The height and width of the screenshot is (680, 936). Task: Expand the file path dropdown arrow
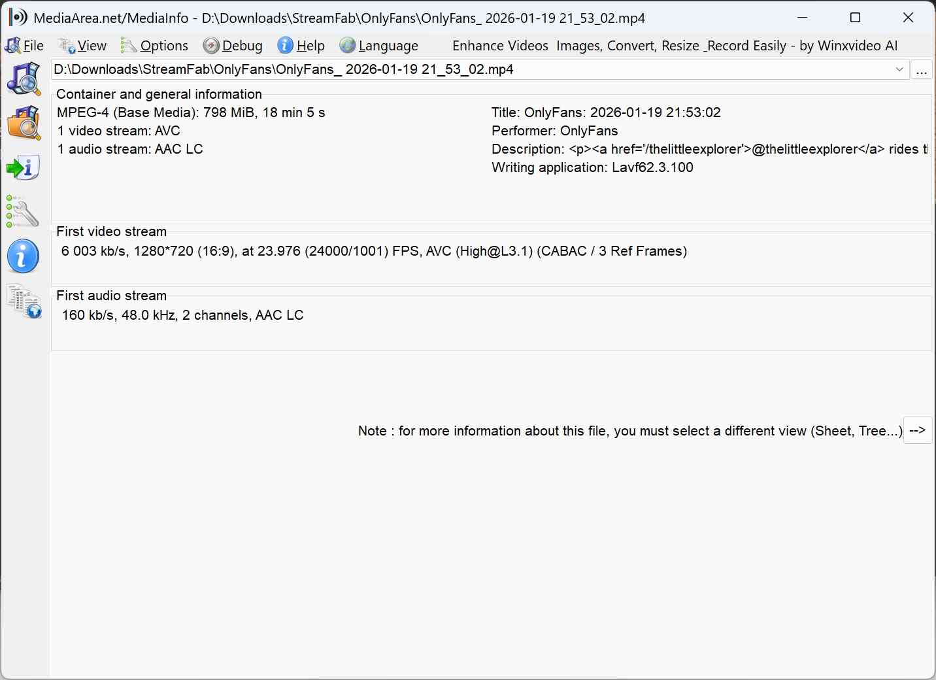coord(899,69)
